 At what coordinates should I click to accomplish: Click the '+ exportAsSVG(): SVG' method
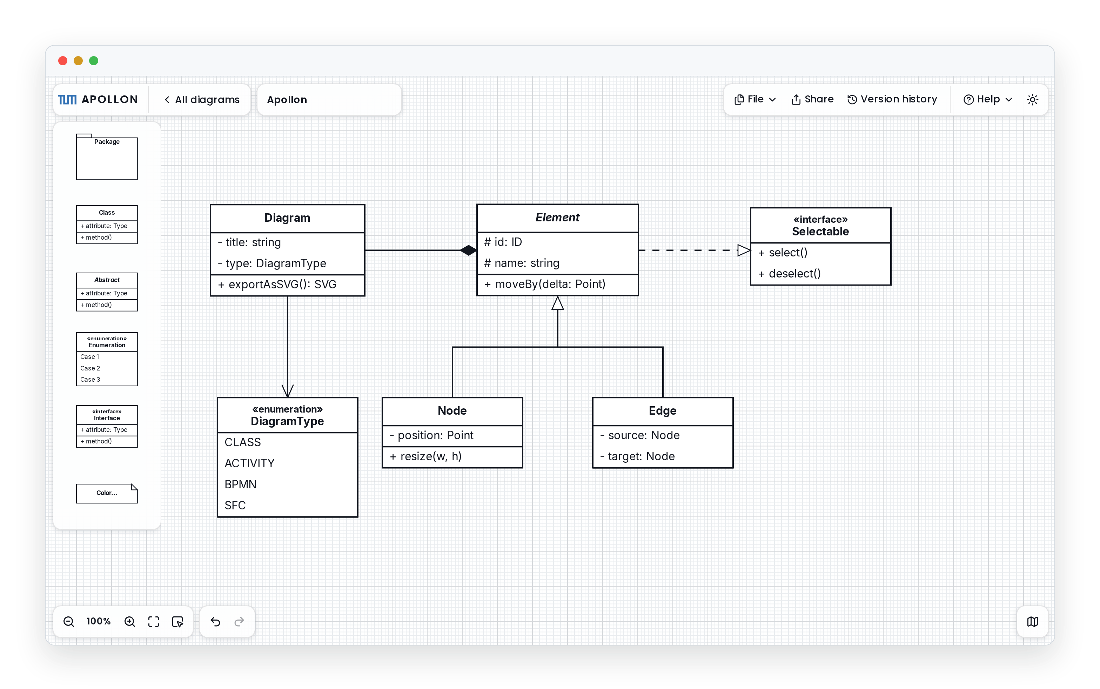[287, 285]
